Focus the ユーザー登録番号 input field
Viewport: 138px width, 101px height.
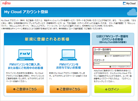pos(112,53)
